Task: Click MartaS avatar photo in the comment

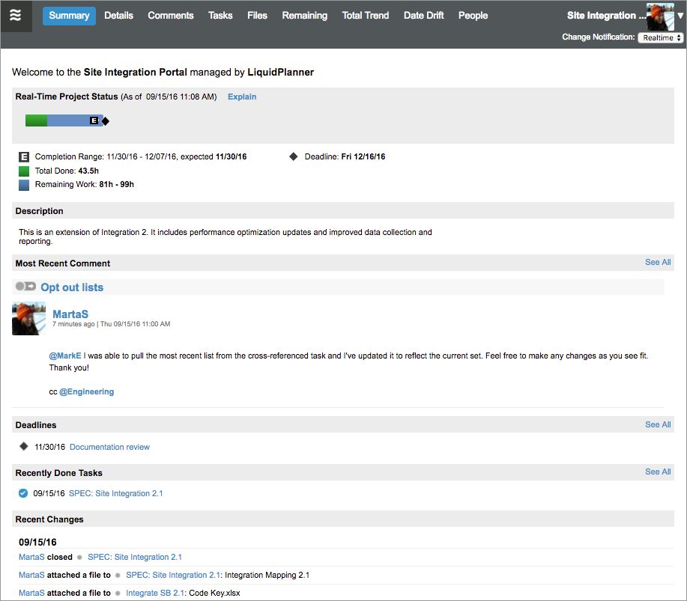Action: pyautogui.click(x=28, y=319)
